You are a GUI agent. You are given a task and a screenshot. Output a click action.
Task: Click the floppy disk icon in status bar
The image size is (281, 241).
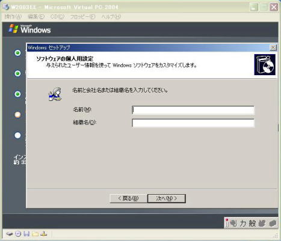[26, 234]
